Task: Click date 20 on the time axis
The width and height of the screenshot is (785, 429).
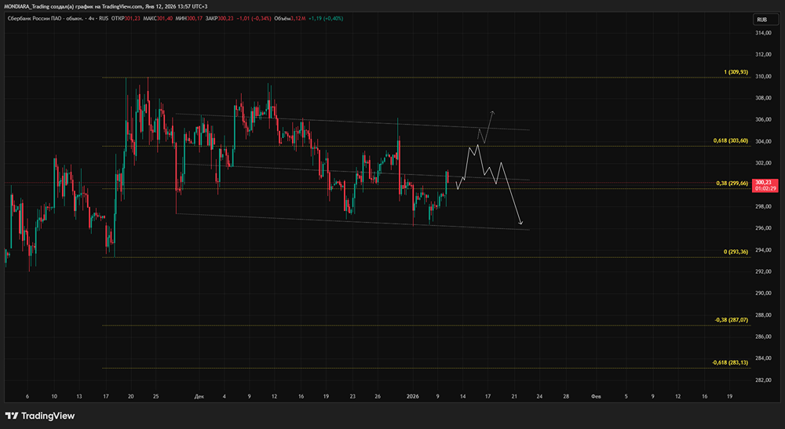Action: click(x=130, y=397)
